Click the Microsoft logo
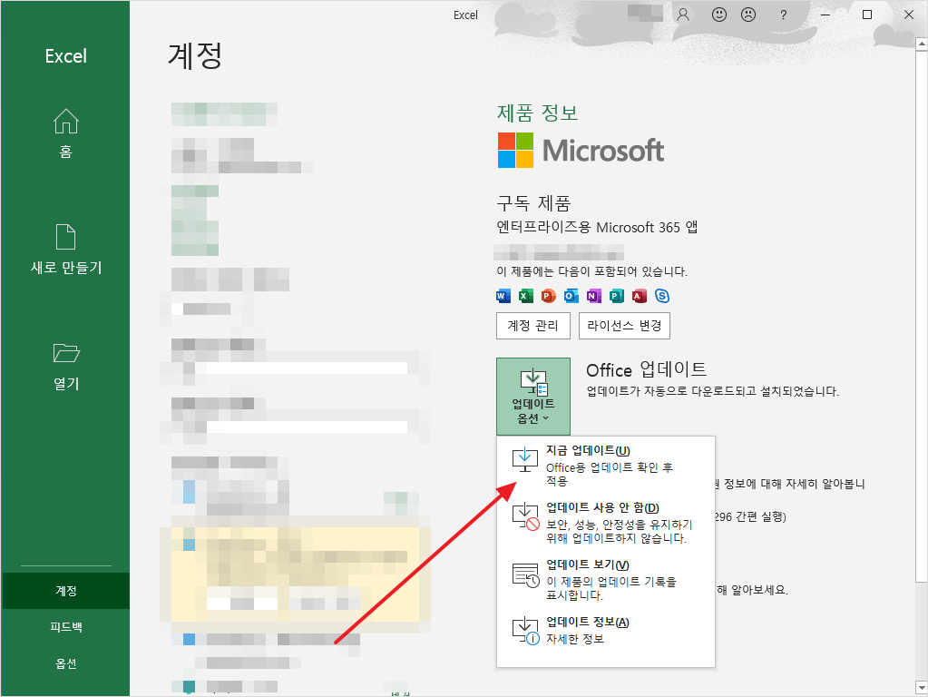928x697 pixels. pyautogui.click(x=581, y=151)
